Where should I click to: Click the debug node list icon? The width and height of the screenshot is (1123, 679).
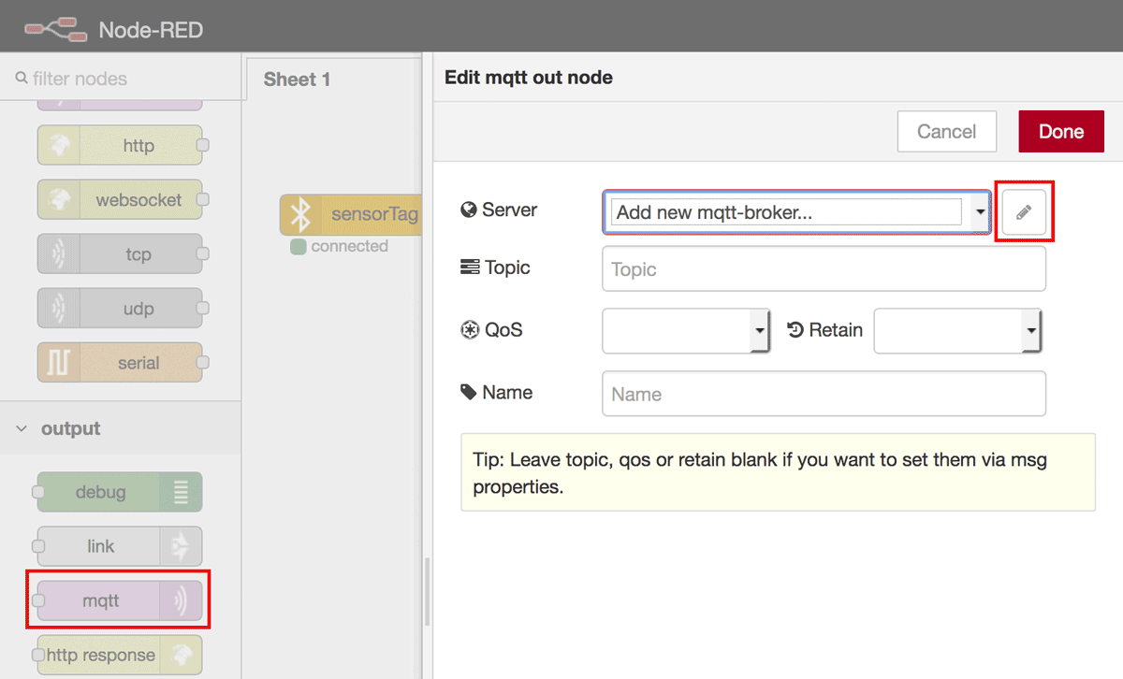181,492
